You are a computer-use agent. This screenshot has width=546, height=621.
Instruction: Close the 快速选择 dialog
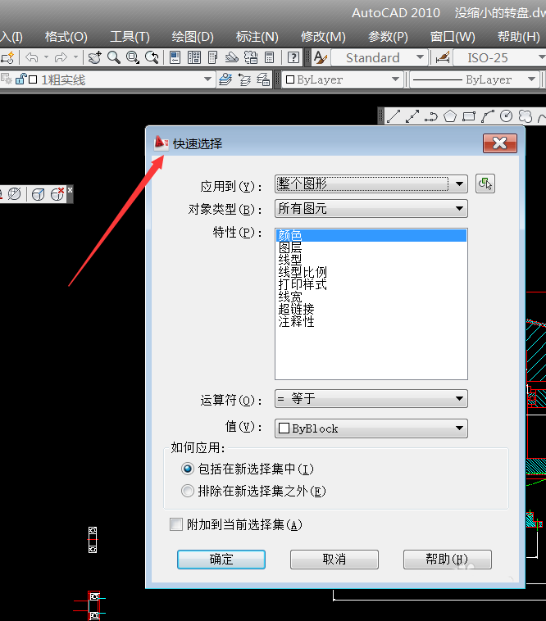pos(499,143)
